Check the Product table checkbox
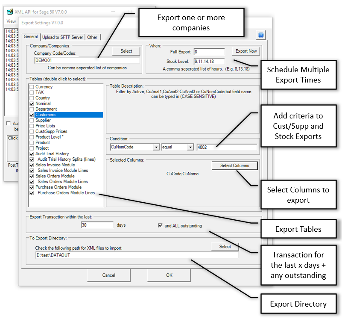This screenshot has height=319, width=342. pyautogui.click(x=32, y=142)
